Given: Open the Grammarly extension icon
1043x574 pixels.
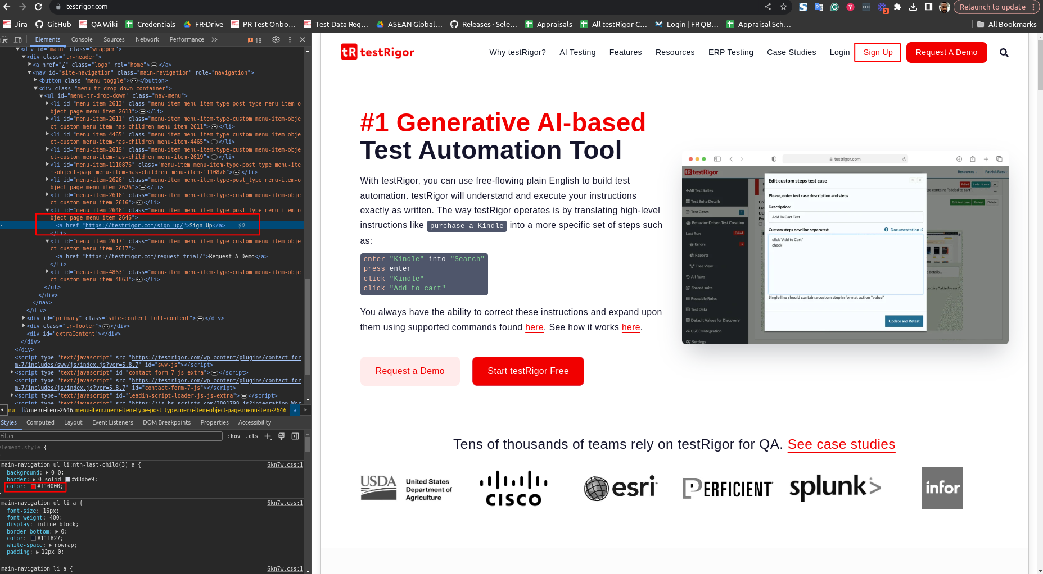Looking at the screenshot, I should (x=834, y=7).
